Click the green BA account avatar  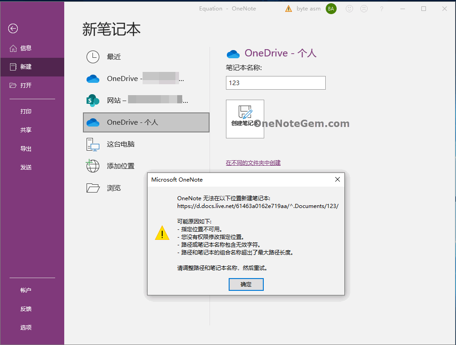click(x=331, y=9)
